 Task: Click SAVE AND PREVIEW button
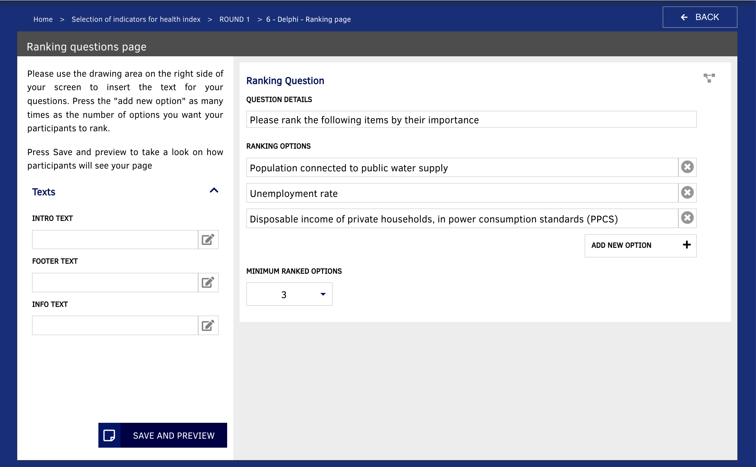tap(163, 435)
